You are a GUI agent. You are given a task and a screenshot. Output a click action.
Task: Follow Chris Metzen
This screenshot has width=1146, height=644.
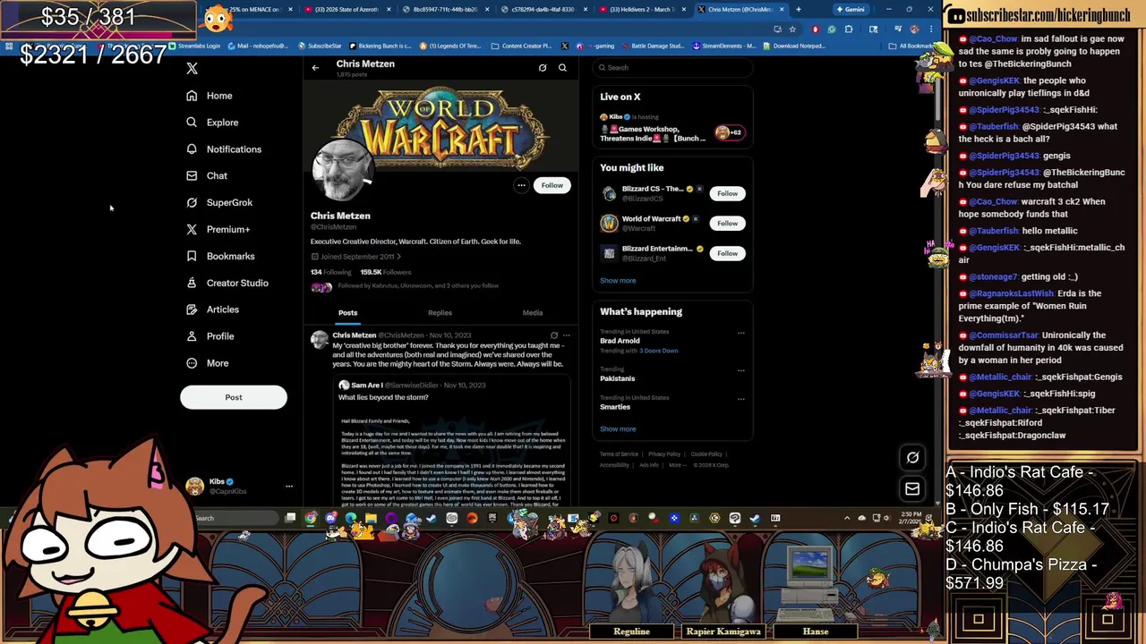(552, 185)
